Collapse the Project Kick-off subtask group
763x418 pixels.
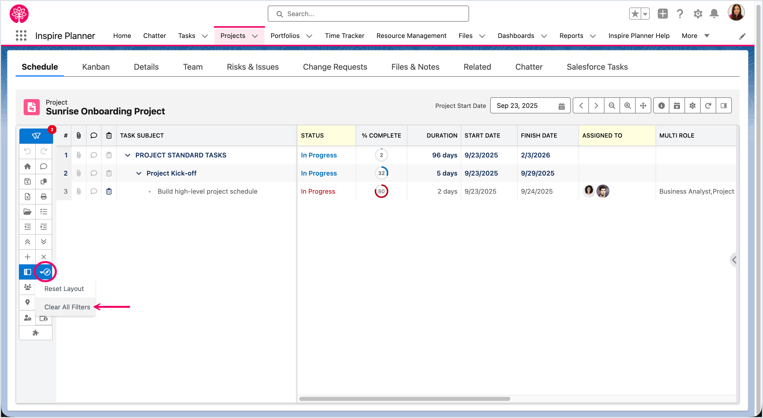click(x=139, y=173)
